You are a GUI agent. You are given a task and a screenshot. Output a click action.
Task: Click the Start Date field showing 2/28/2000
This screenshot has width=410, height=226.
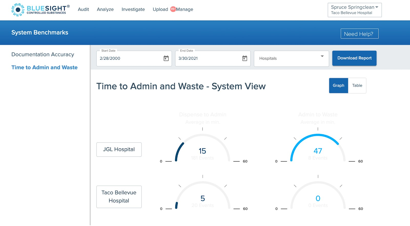(x=134, y=58)
